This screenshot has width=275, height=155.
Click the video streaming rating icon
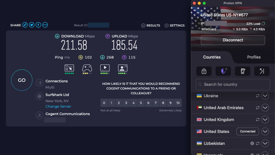click(105, 69)
